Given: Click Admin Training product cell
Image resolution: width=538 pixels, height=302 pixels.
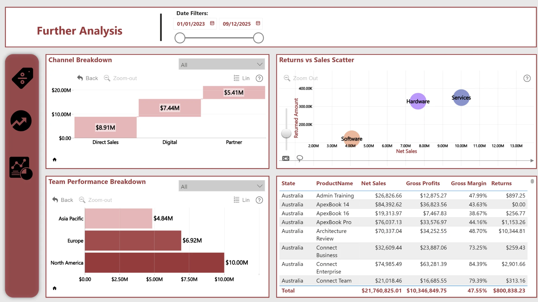Looking at the screenshot, I should pos(335,195).
